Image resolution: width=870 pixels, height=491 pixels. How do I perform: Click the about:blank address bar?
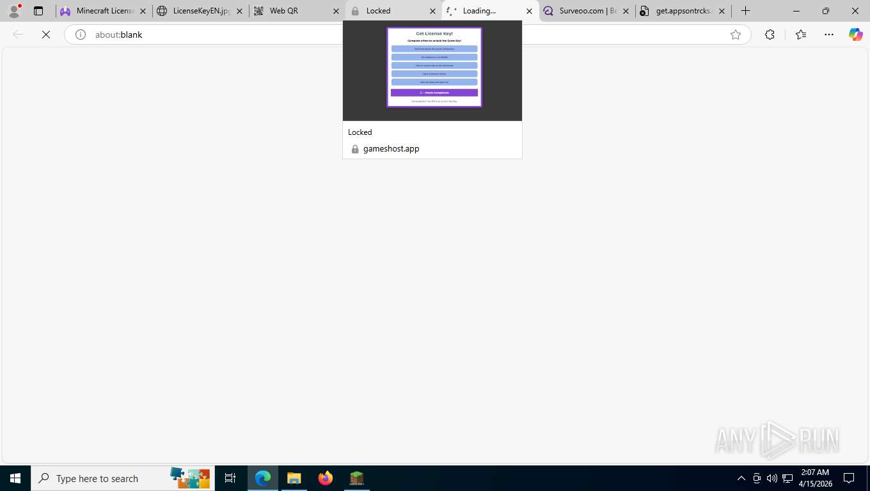click(407, 35)
